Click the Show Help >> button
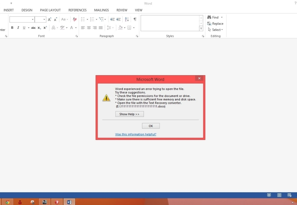The height and width of the screenshot is (205, 297). pyautogui.click(x=129, y=114)
